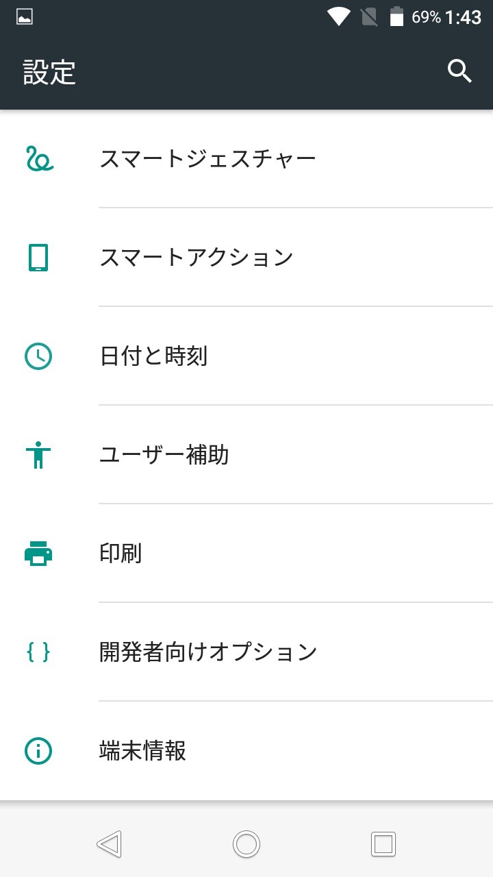
Task: Tap the accessibility person icon
Action: tap(38, 455)
